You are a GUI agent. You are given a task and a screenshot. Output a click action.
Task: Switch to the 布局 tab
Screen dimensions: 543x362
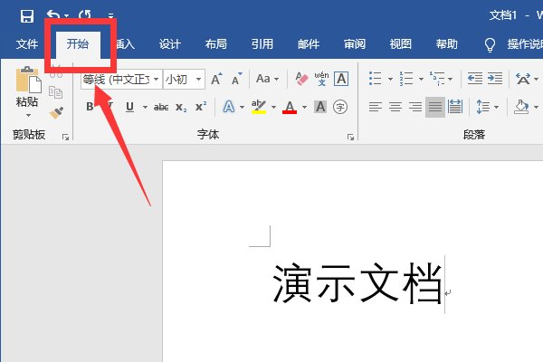[215, 44]
